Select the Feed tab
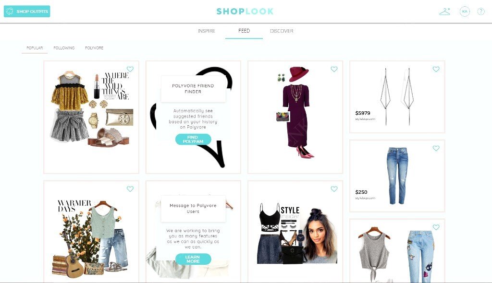 pyautogui.click(x=244, y=31)
